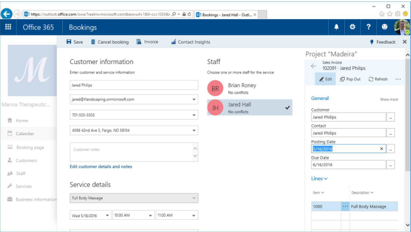
Task: Pop Out the sales invoice
Action: click(350, 79)
